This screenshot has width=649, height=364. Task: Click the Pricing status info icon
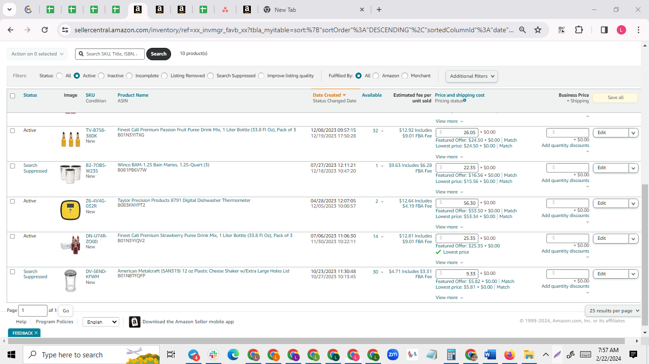click(x=464, y=100)
